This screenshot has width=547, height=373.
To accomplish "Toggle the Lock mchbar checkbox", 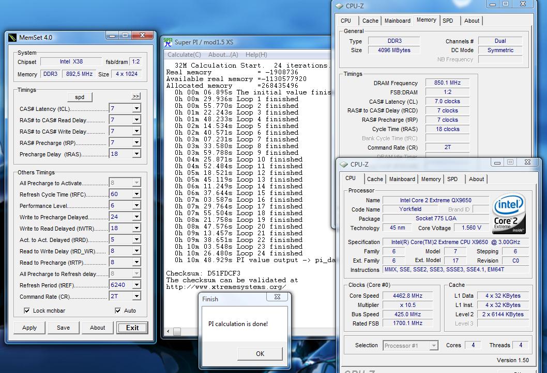I will pos(26,311).
